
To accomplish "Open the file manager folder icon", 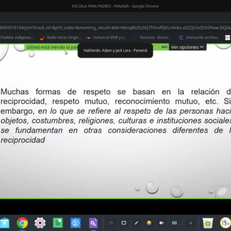I will [5, 223].
